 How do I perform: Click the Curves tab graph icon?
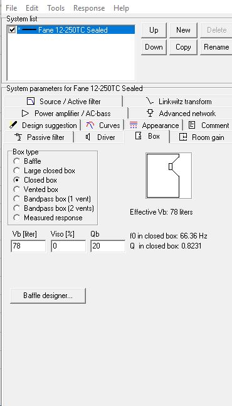click(90, 125)
